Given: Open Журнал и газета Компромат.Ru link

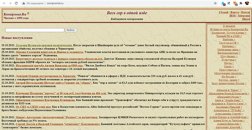Looking at the screenshot, I should 229,29.
